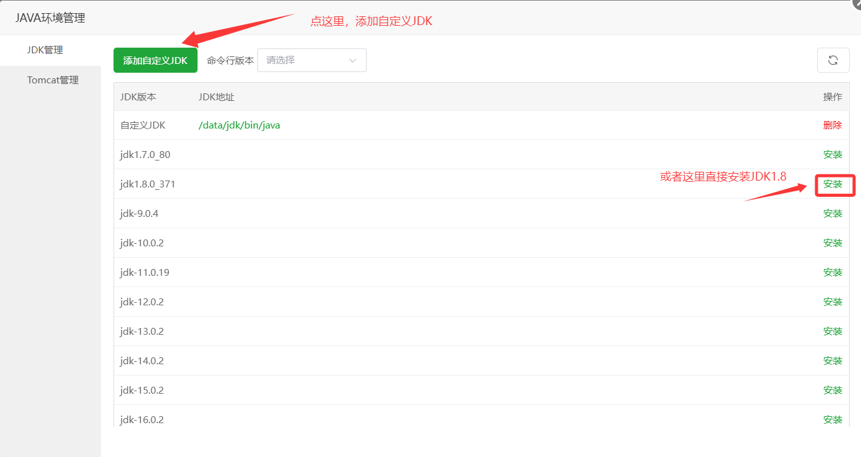
Task: Click the dropdown chevron arrow
Action: tap(352, 61)
